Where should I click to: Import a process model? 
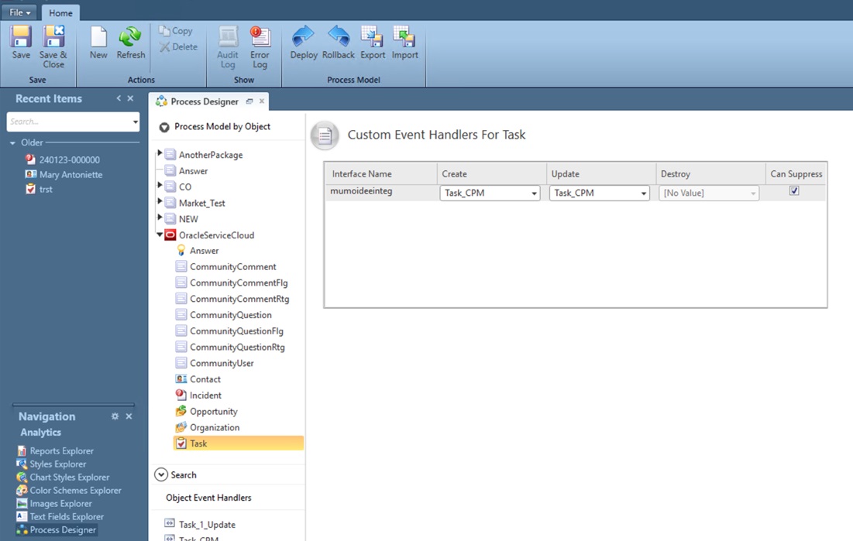[x=404, y=43]
